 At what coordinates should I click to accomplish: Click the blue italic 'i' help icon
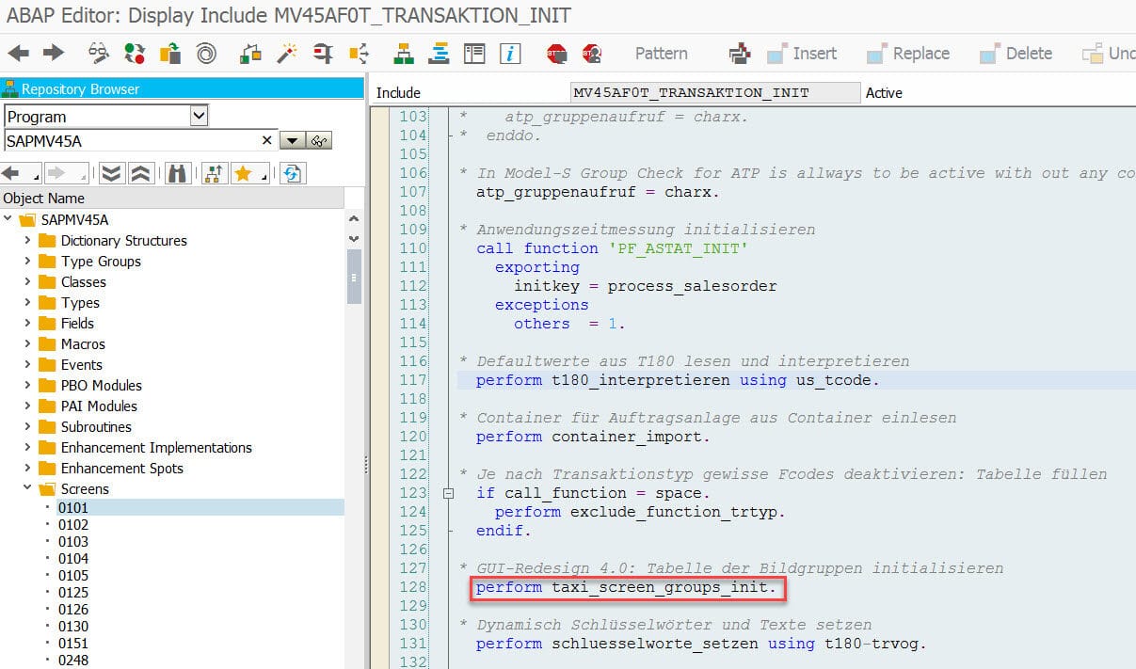[510, 54]
